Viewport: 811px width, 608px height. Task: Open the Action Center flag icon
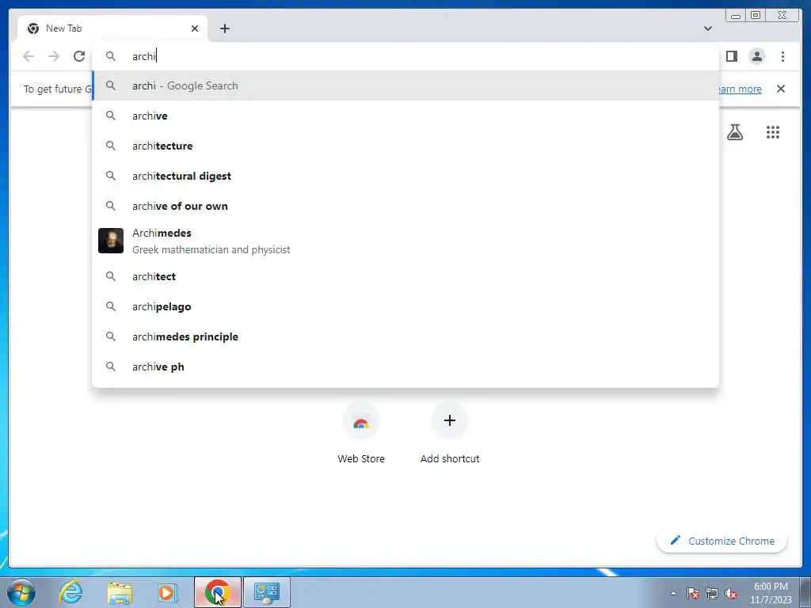[x=693, y=594]
